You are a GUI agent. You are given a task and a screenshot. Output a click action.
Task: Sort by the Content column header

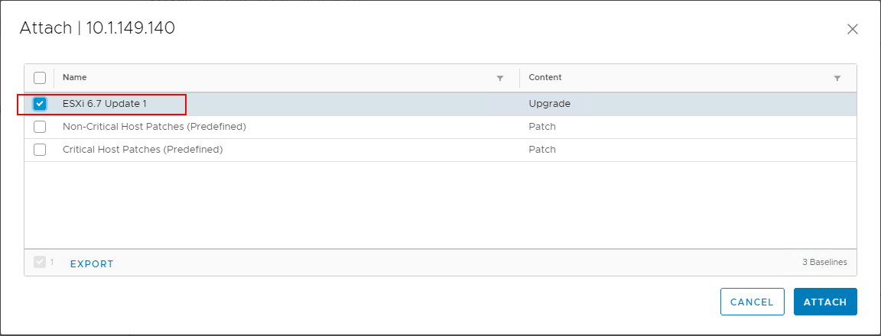[x=545, y=77]
